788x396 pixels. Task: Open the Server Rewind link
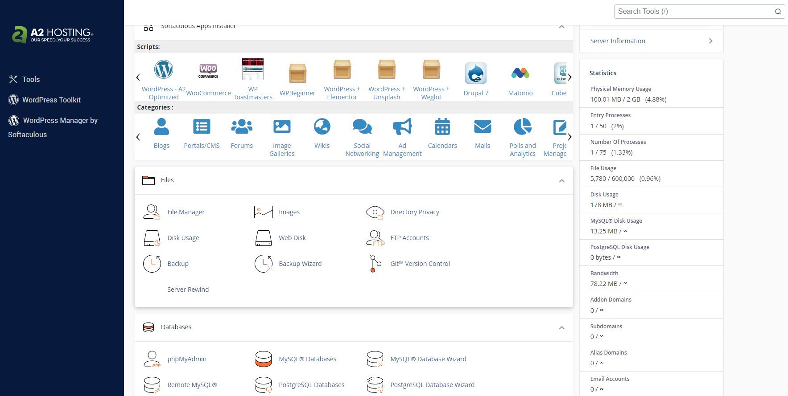pyautogui.click(x=188, y=290)
